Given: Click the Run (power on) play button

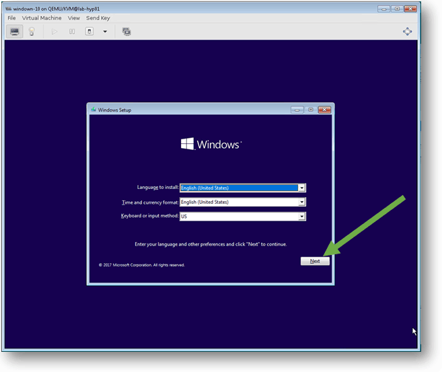Looking at the screenshot, I should pos(54,32).
